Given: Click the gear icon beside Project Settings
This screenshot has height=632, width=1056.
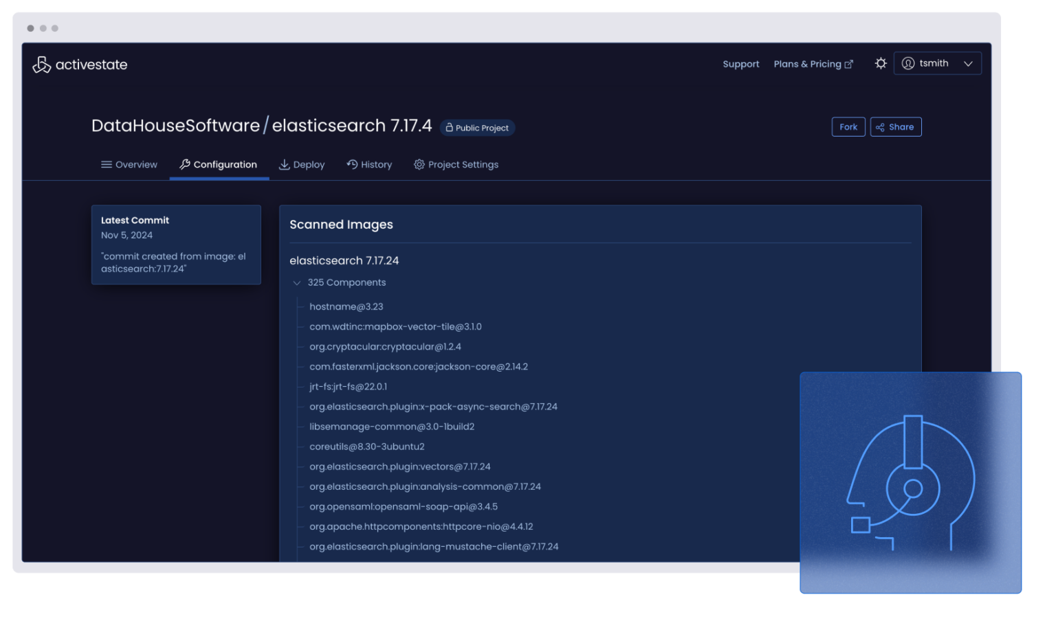Looking at the screenshot, I should click(419, 164).
